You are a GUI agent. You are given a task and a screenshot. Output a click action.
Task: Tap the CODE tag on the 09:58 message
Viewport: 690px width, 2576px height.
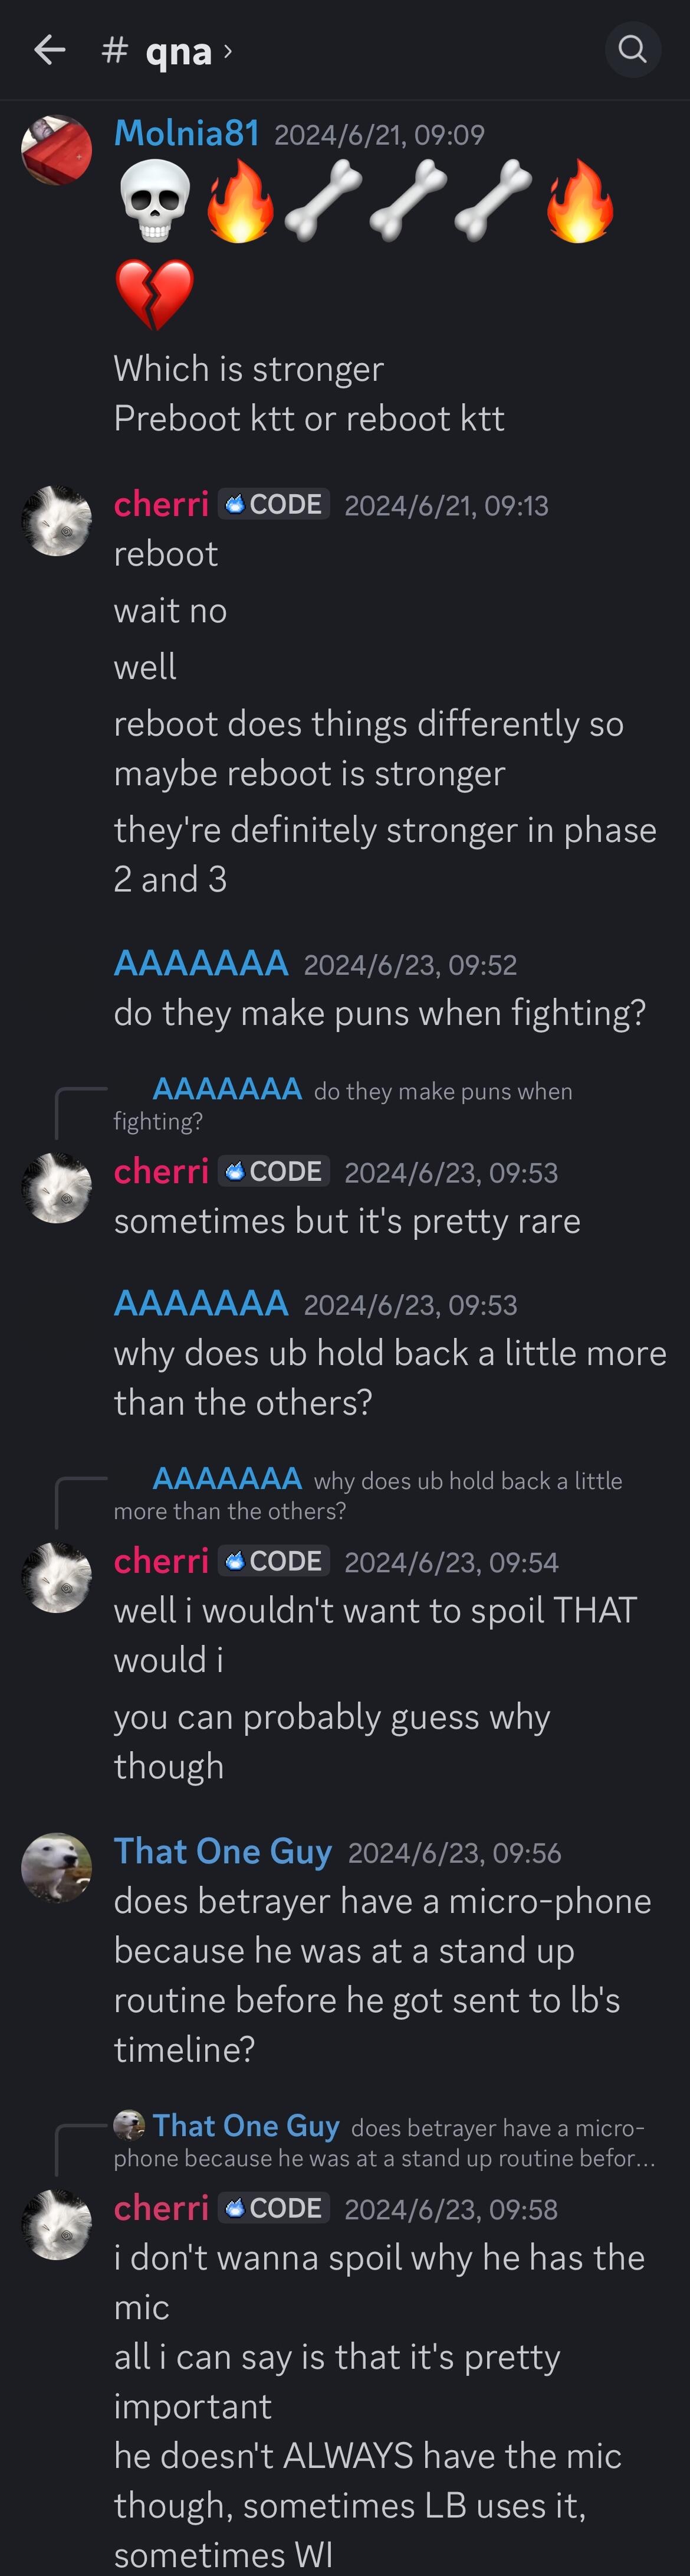pyautogui.click(x=274, y=2208)
